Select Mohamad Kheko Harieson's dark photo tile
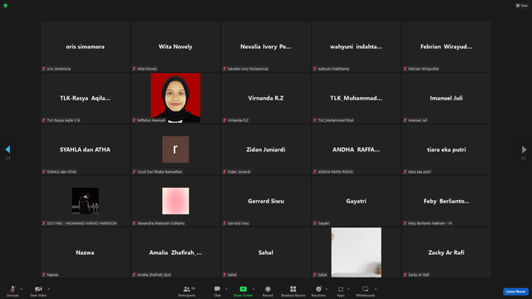The height and width of the screenshot is (299, 532). pyautogui.click(x=85, y=201)
